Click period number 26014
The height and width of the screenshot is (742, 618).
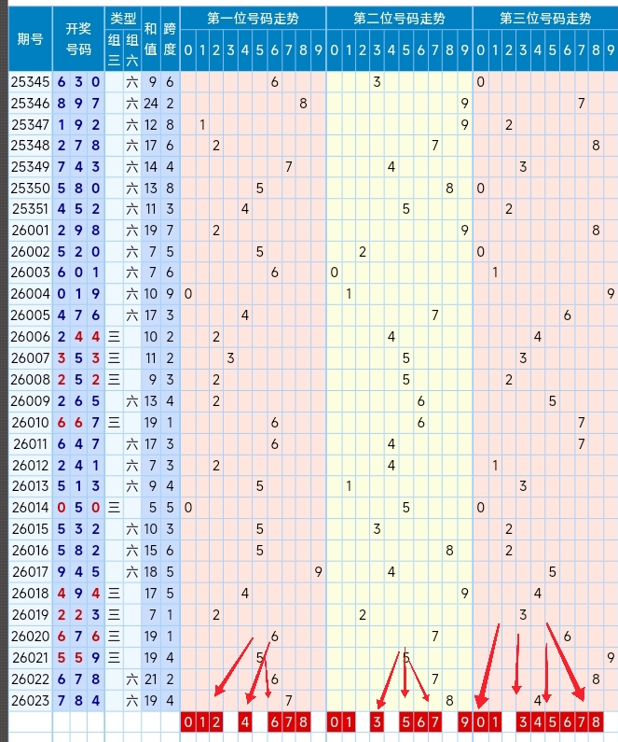click(x=30, y=508)
